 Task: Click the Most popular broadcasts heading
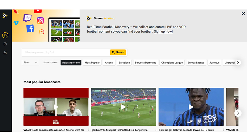tap(42, 82)
